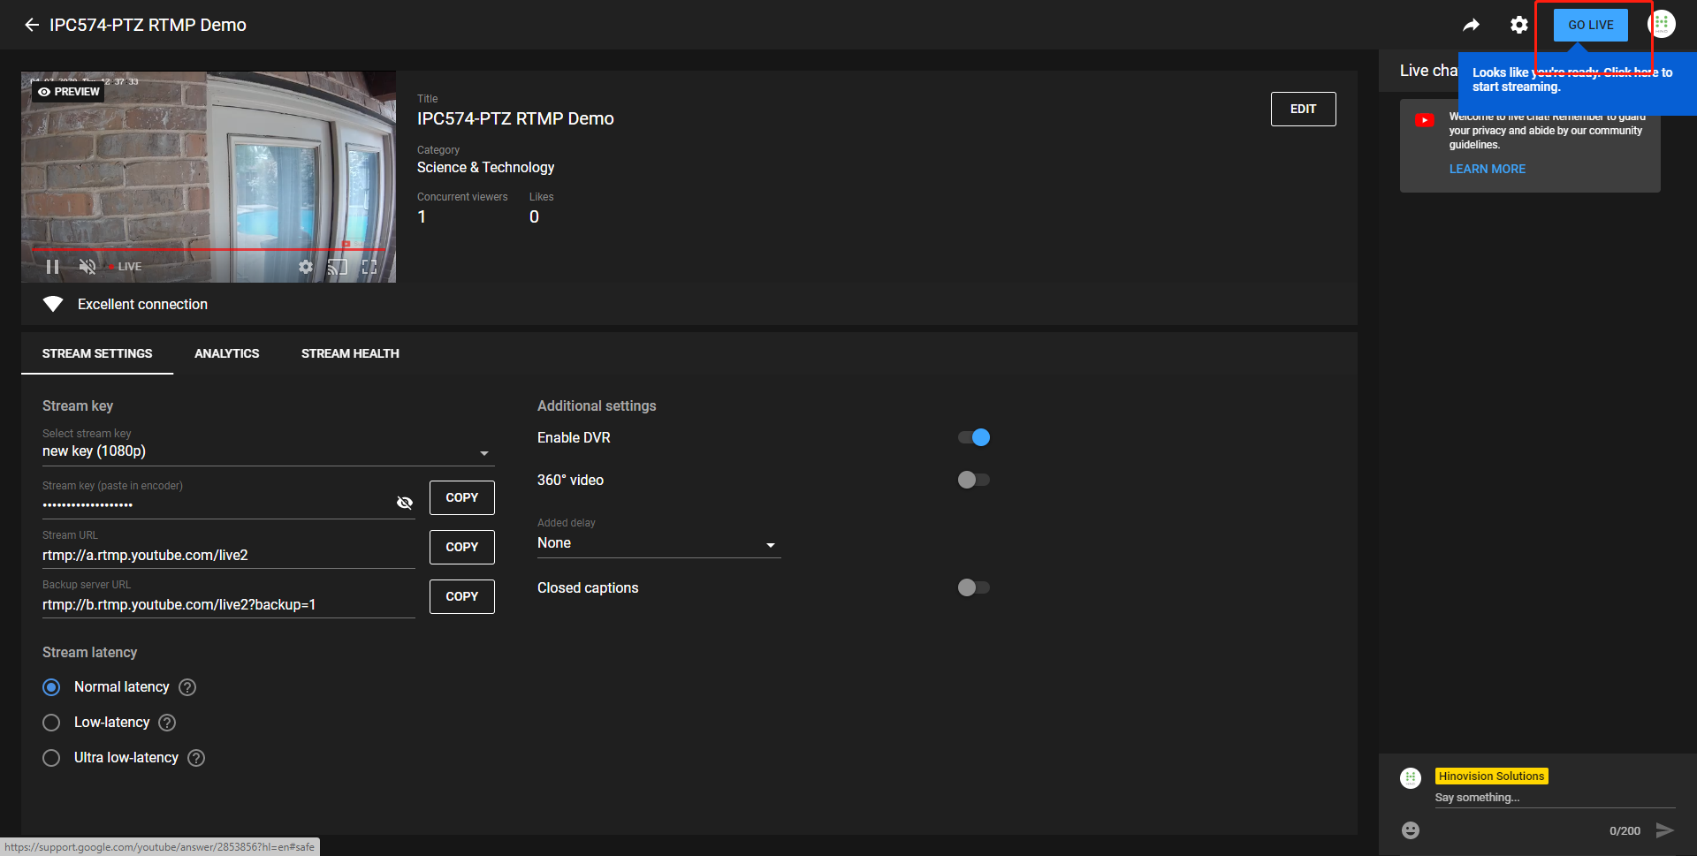Switch to Stream Health tab
The width and height of the screenshot is (1697, 856).
[350, 353]
